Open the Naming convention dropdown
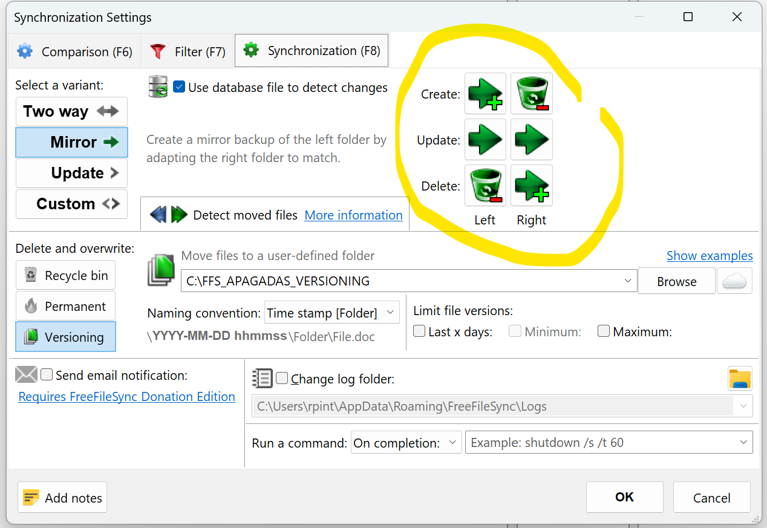This screenshot has width=767, height=528. pyautogui.click(x=332, y=313)
